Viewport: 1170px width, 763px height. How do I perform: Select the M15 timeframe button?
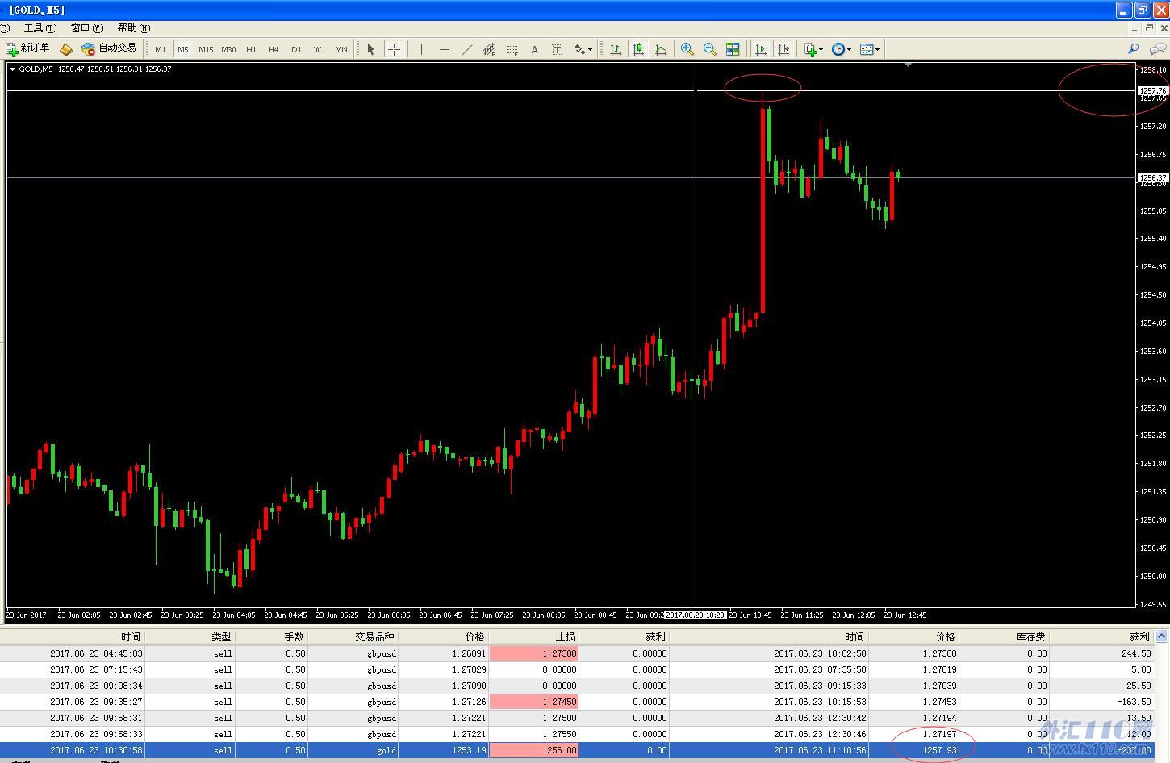pos(206,49)
